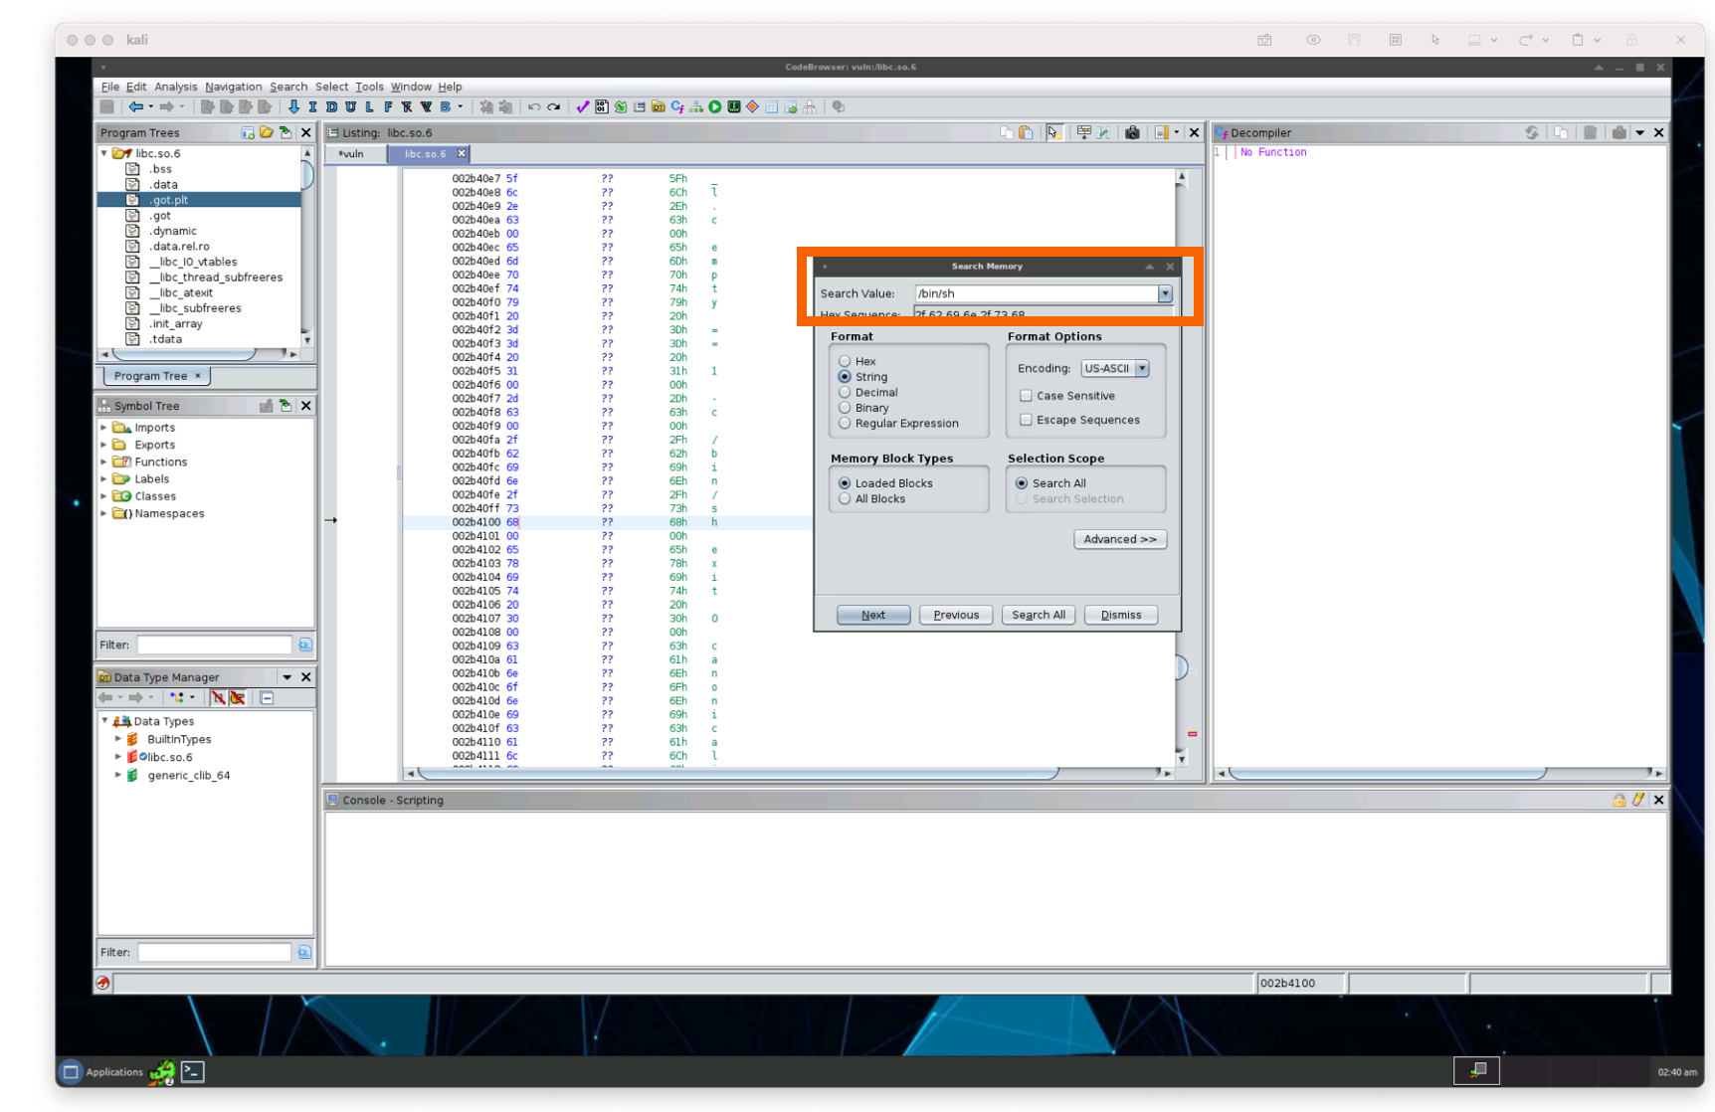Click the Display Bytes icon in toolbar
Image resolution: width=1715 pixels, height=1112 pixels.
click(x=602, y=107)
